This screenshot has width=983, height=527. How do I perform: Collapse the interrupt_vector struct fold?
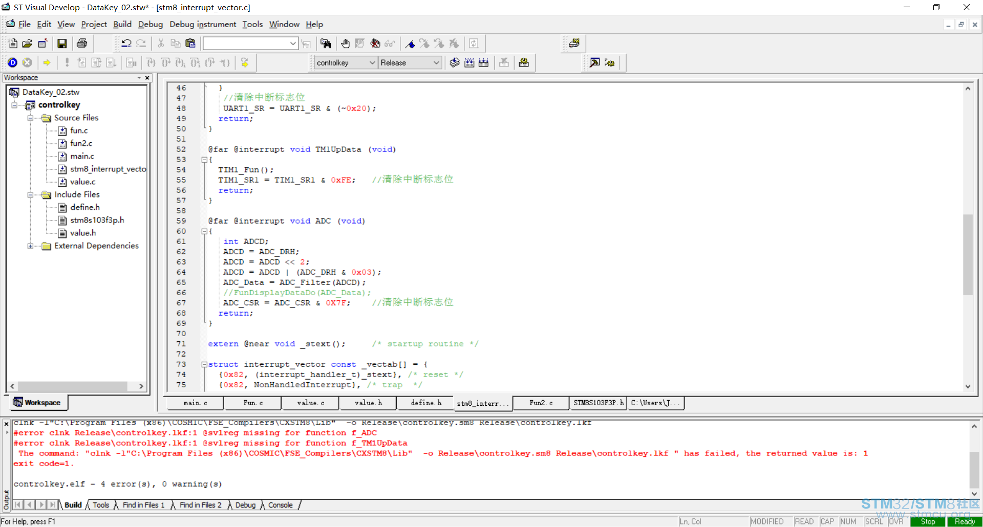click(x=204, y=364)
